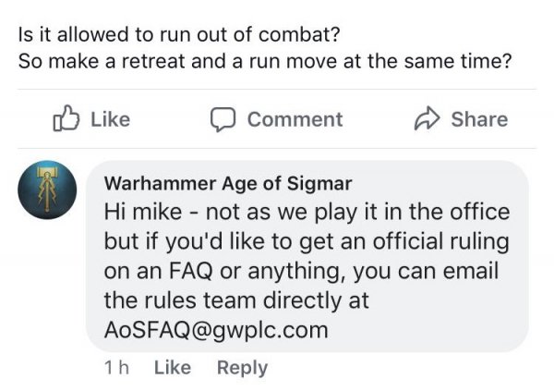Click the "Is it allowed to run out of combat?" line
Viewport: 554px width, 391px height.
[177, 34]
